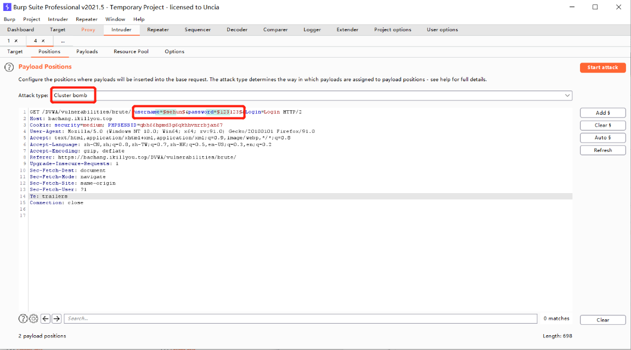Image resolution: width=631 pixels, height=350 pixels.
Task: Switch to the Comparer tab
Action: tap(275, 30)
